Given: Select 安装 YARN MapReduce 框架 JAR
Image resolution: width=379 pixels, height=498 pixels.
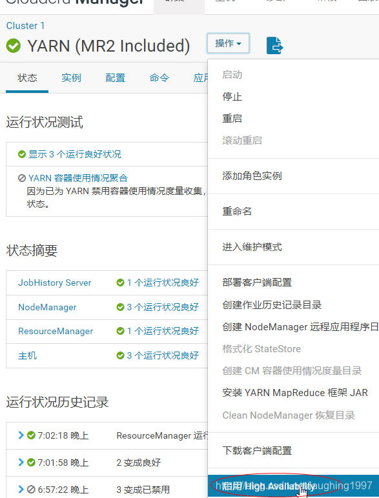Looking at the screenshot, I should [x=295, y=393].
